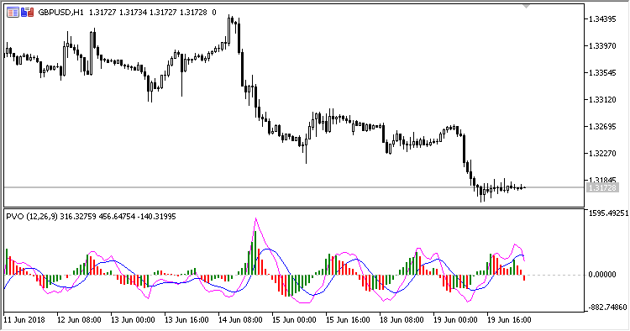
Task: Open the one-click trading panel icon
Action: [27, 13]
